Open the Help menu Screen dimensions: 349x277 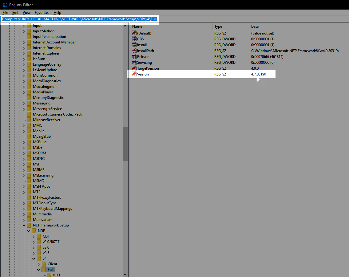pos(57,13)
